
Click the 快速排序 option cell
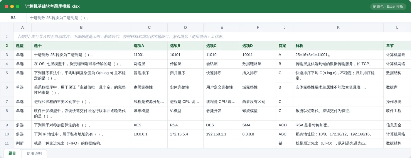pyautogui.click(x=222, y=76)
